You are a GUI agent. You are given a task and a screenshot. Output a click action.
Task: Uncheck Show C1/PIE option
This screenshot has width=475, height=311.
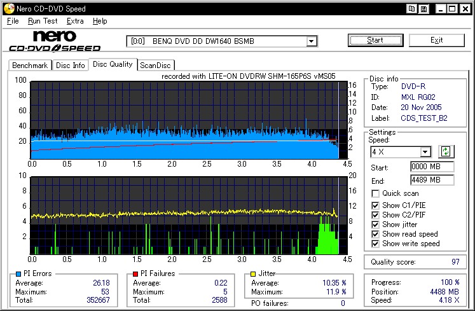click(376, 205)
